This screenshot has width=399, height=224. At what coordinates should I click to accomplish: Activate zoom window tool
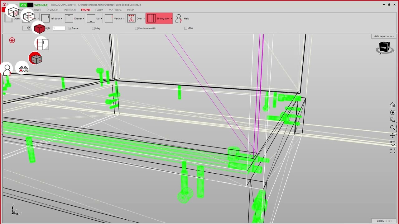tap(392, 120)
